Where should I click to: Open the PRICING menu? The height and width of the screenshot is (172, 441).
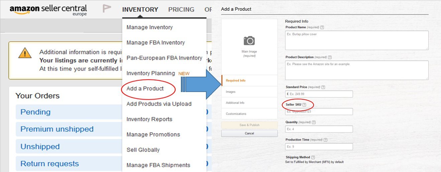click(x=181, y=9)
